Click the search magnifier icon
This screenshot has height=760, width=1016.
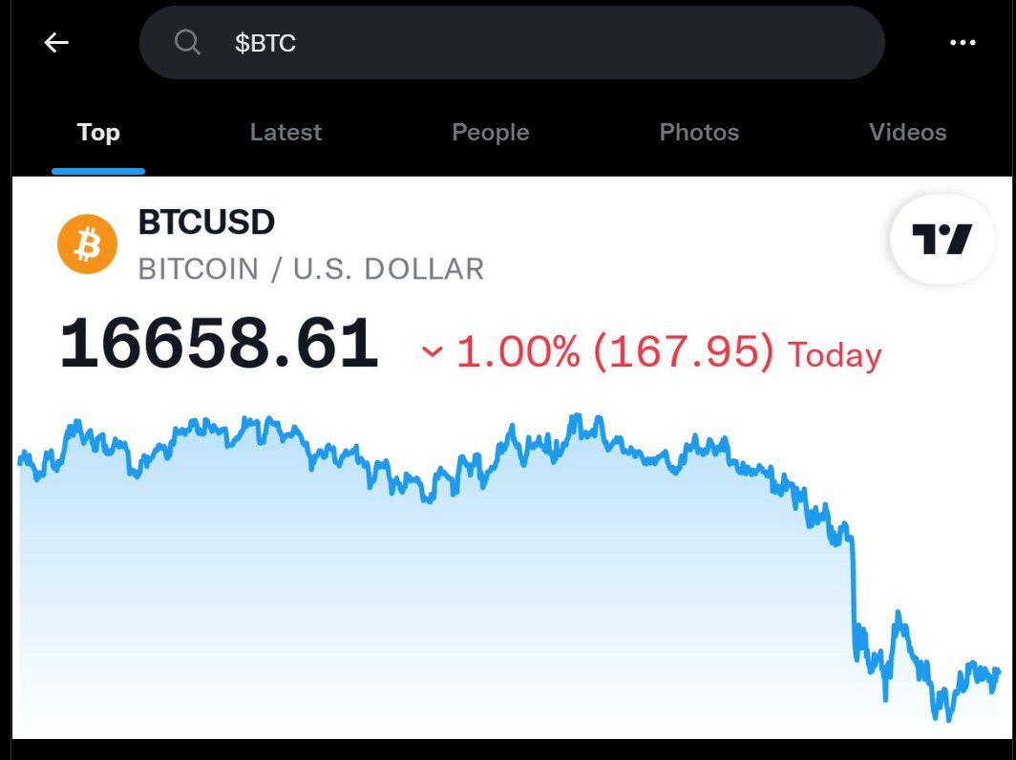[x=187, y=42]
